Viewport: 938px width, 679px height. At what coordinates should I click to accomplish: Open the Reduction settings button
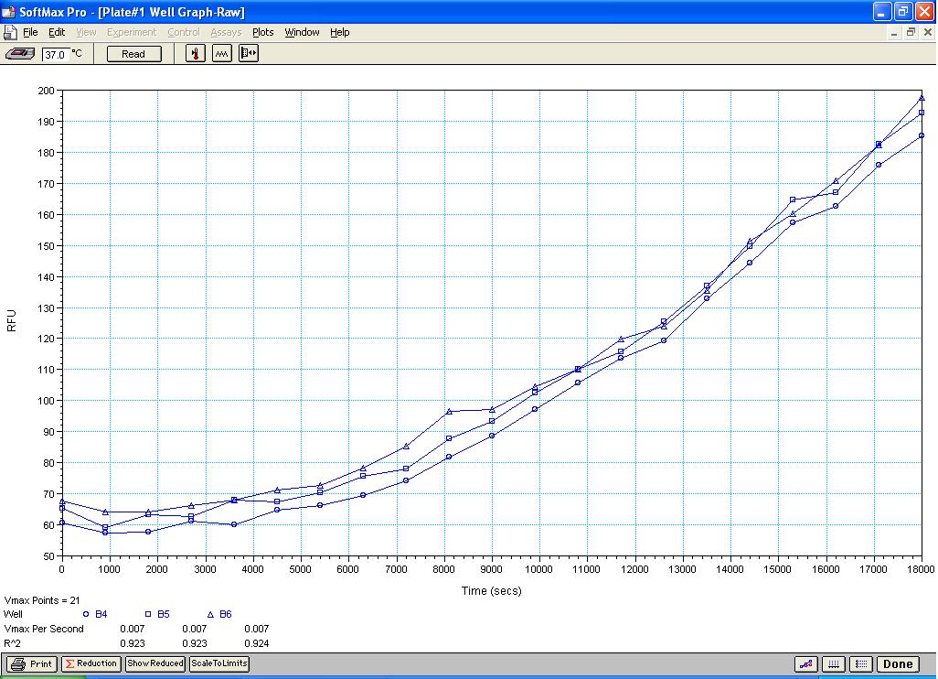pos(91,664)
